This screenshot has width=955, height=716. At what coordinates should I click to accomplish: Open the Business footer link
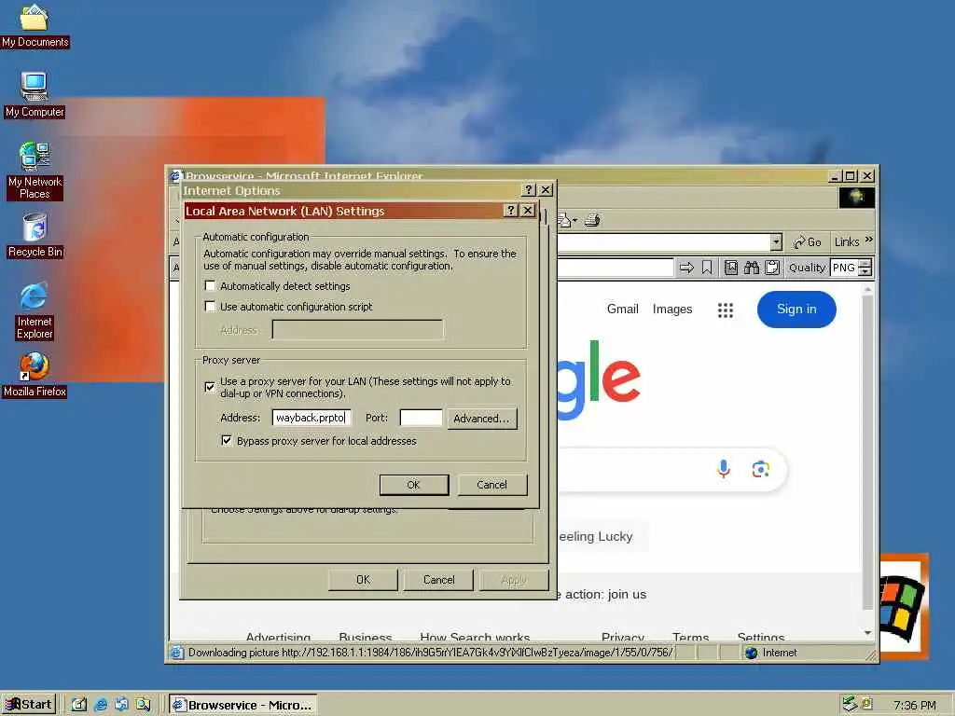[365, 636]
